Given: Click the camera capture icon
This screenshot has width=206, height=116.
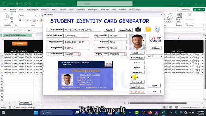Looking at the screenshot, I should tap(138, 29).
